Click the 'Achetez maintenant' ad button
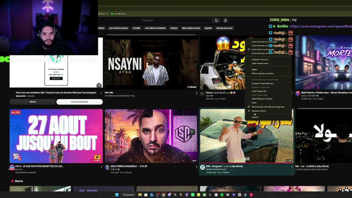Image resolution: width=352 pixels, height=198 pixels. tap(79, 102)
